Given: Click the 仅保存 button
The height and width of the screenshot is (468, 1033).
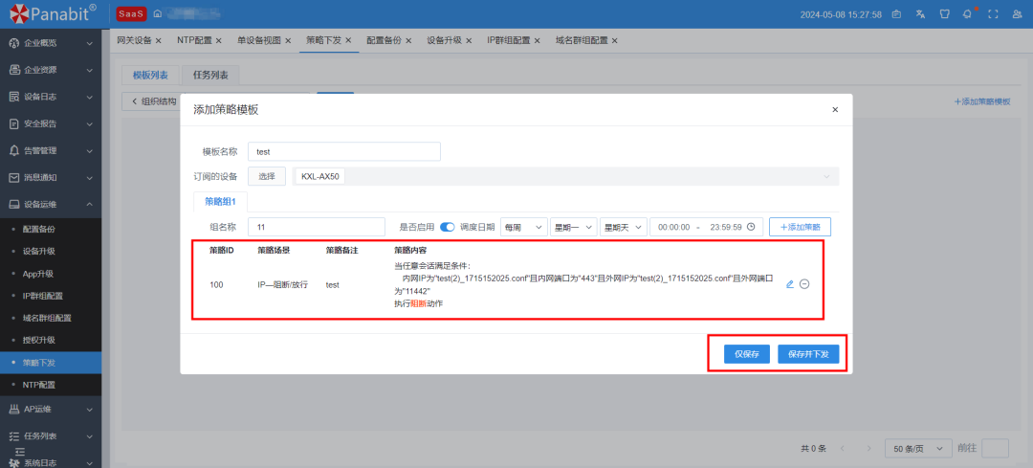Looking at the screenshot, I should click(747, 354).
